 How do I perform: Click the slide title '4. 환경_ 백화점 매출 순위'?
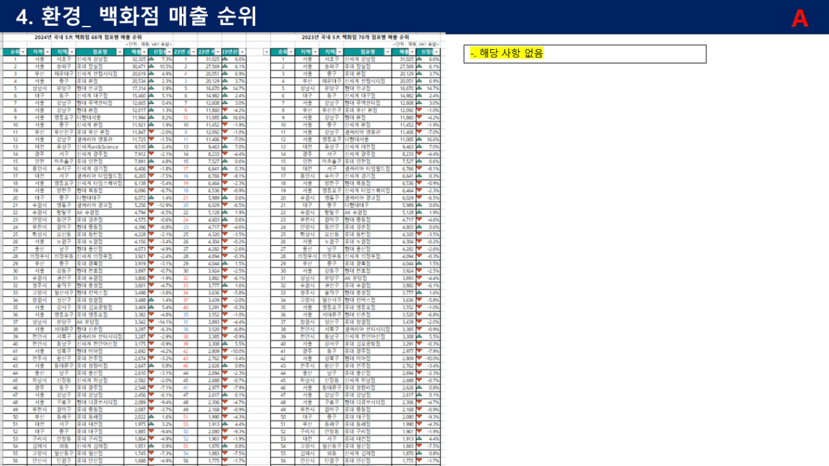pos(136,17)
